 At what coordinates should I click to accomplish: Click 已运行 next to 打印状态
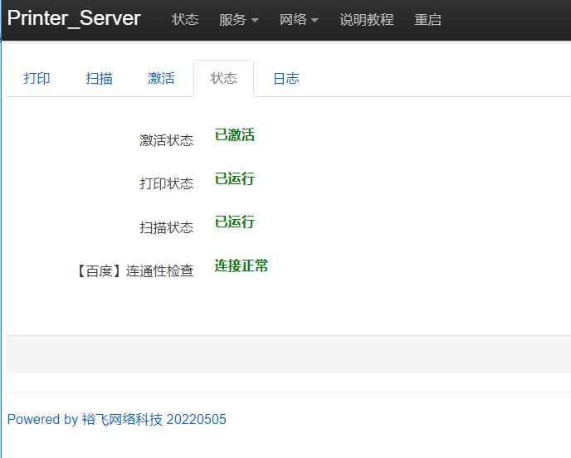click(x=234, y=178)
